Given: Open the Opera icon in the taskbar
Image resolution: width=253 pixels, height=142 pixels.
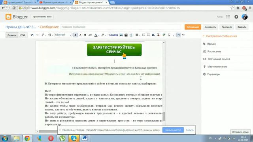Looking at the screenshot, I should tap(51, 138).
